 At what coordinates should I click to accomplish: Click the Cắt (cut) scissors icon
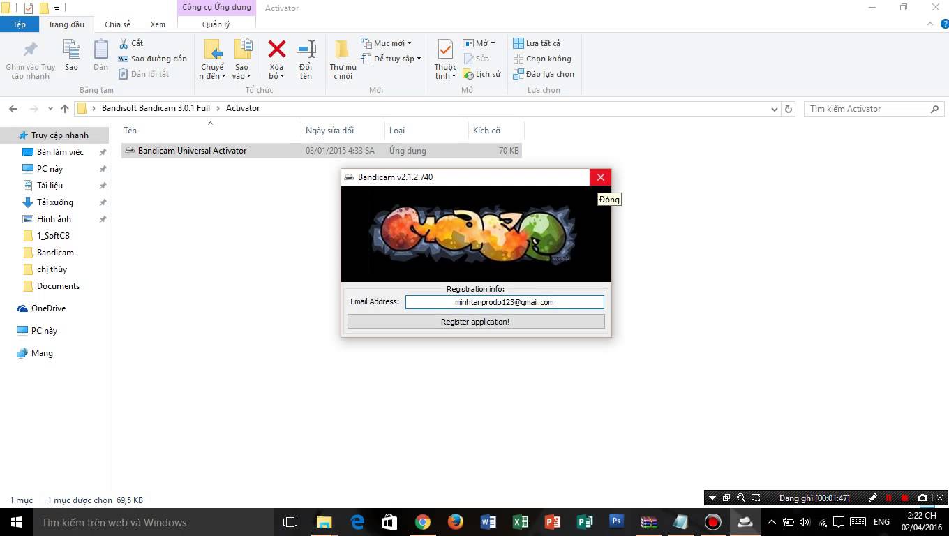click(124, 43)
